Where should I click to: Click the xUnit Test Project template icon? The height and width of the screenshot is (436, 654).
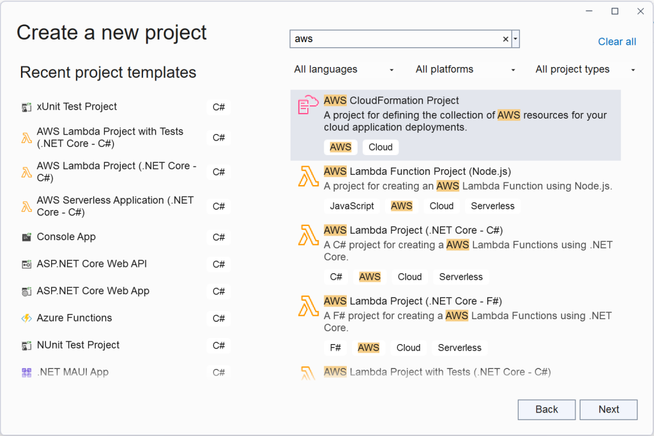click(26, 107)
